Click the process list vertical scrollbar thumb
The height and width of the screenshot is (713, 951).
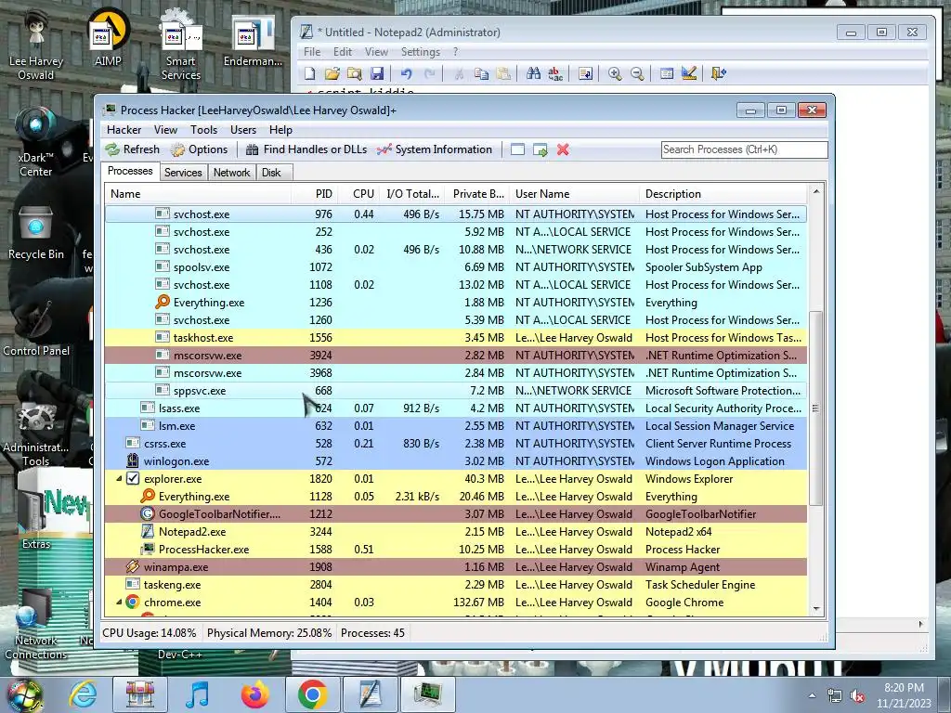[816, 408]
